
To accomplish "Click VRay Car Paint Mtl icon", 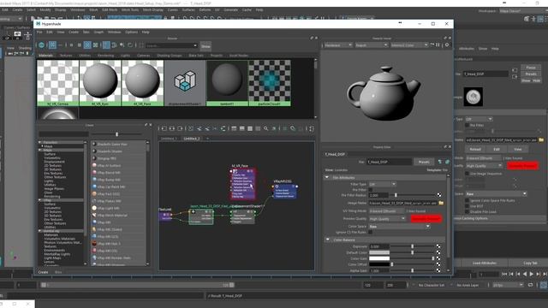I will pyautogui.click(x=94, y=187).
